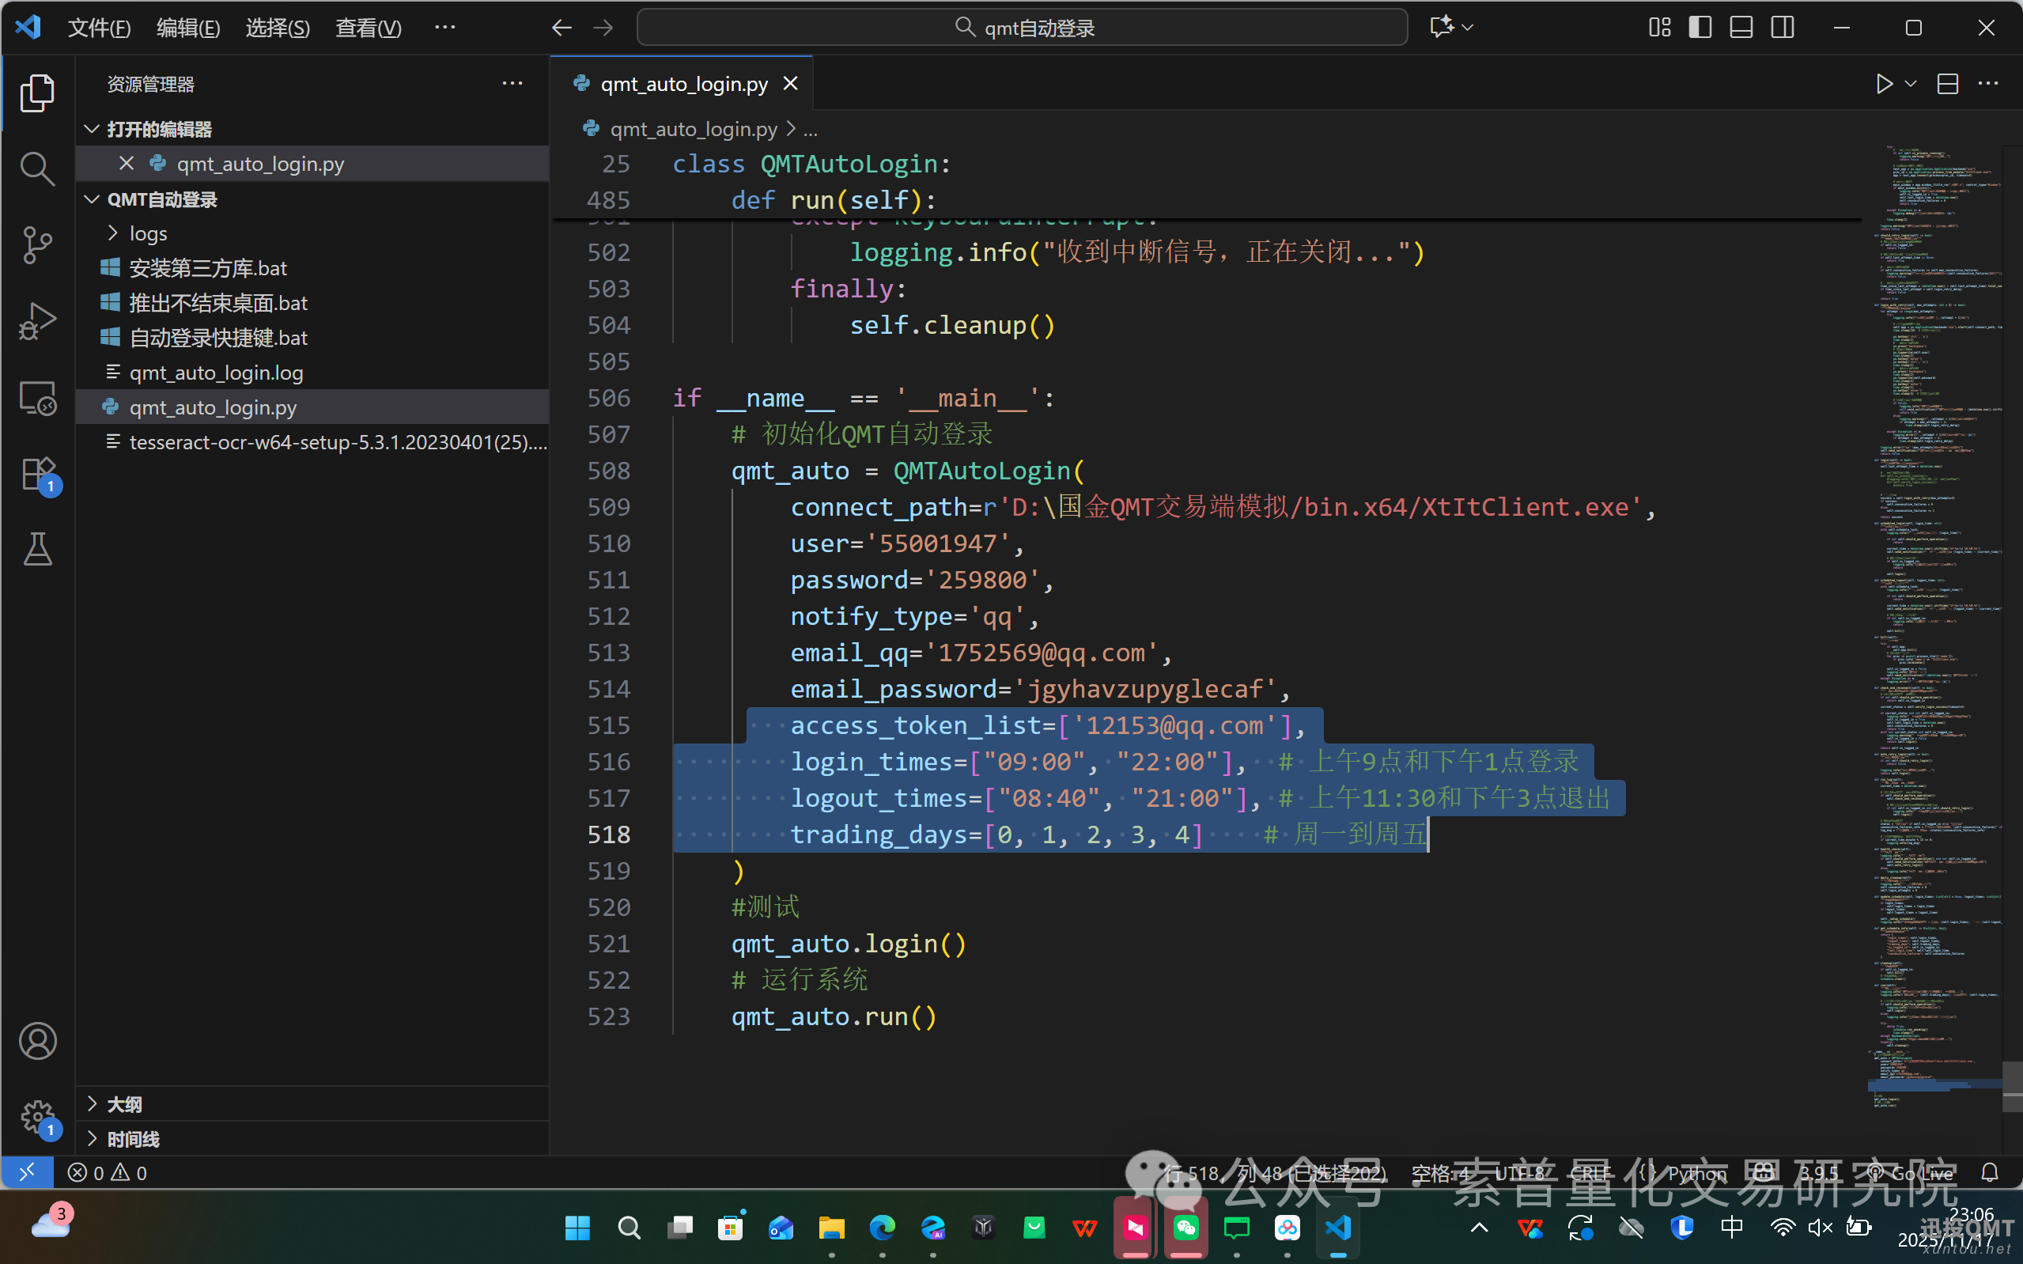Click the Python language mode button
The image size is (2023, 1264).
1696,1173
